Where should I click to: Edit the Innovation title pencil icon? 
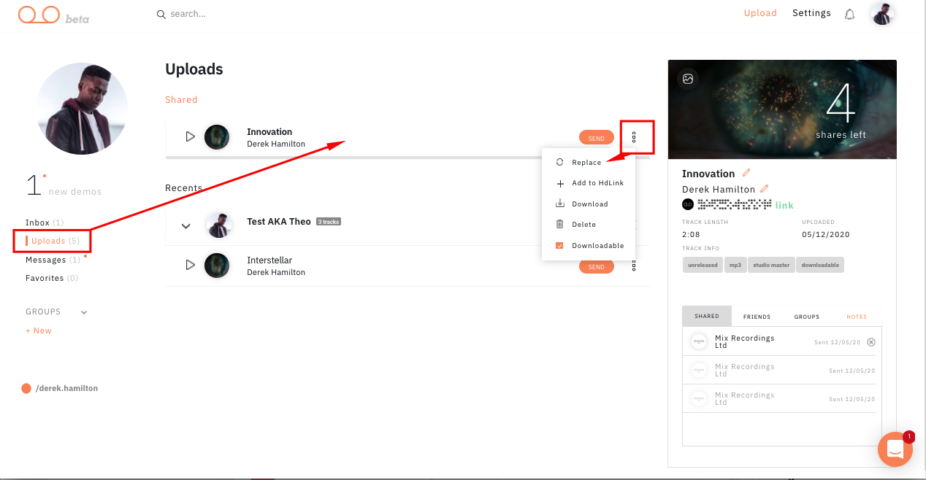[x=746, y=173]
